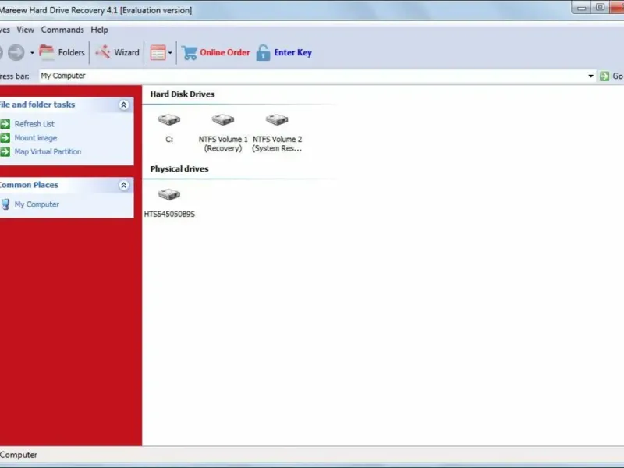Click the NTFS Volume 1 (Recovery) label

[x=223, y=144]
